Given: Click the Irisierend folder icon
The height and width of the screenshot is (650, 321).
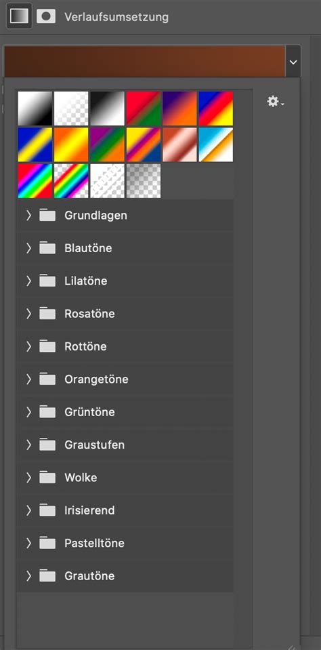Looking at the screenshot, I should [47, 510].
